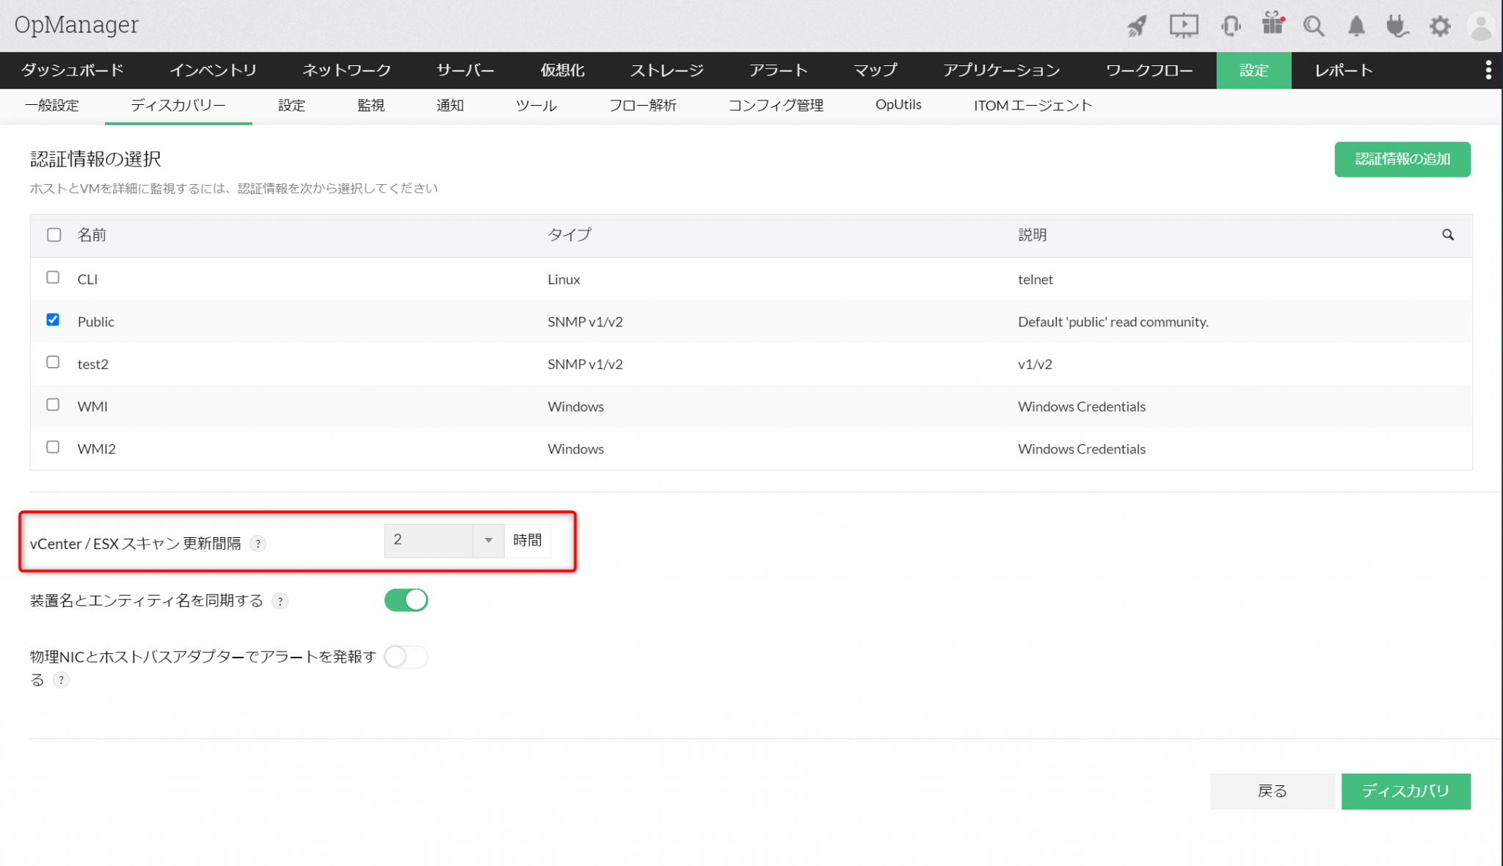The height and width of the screenshot is (866, 1503).
Task: Switch to the 仮想化 tab
Action: pyautogui.click(x=562, y=70)
